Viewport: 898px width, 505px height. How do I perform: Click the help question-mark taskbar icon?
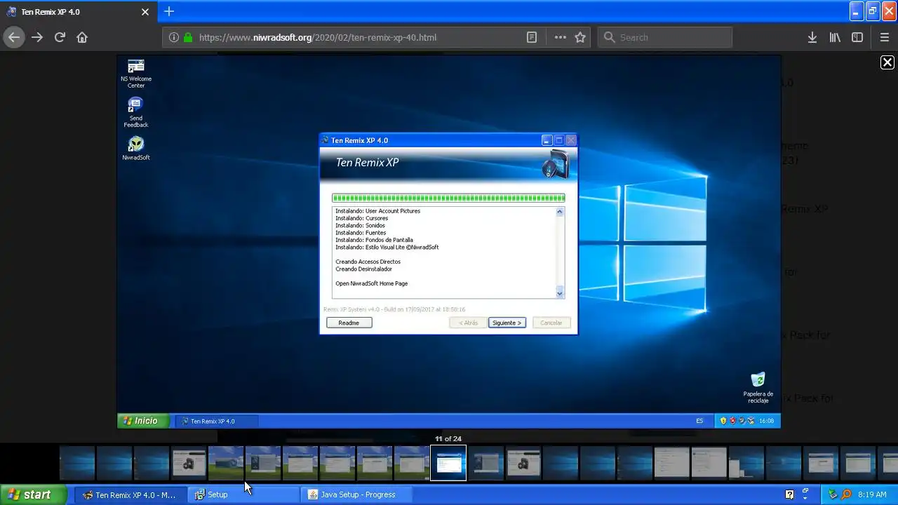(789, 494)
